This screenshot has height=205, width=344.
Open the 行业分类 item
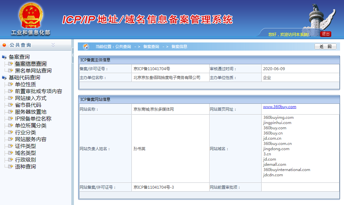[x=25, y=132]
